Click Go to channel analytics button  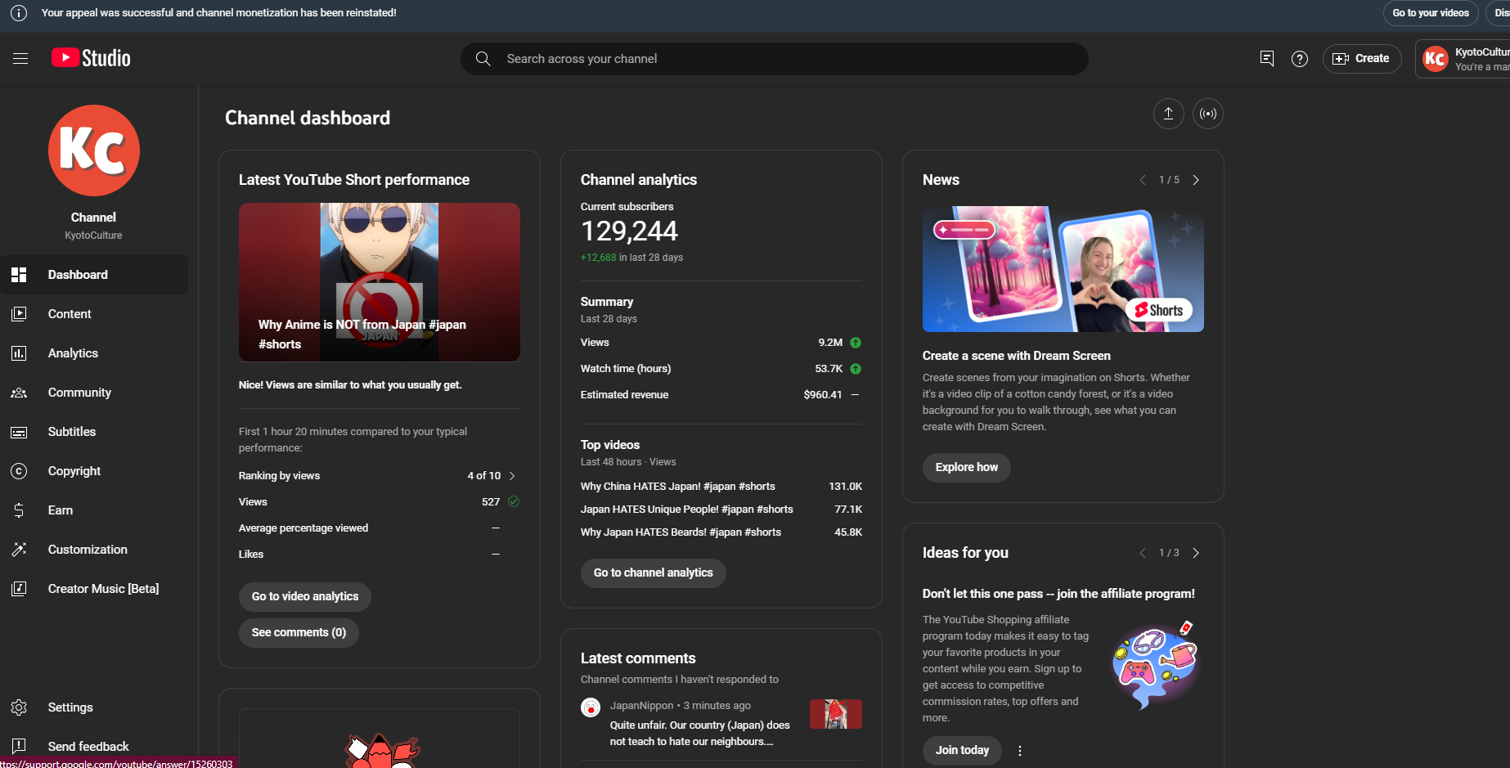point(654,573)
